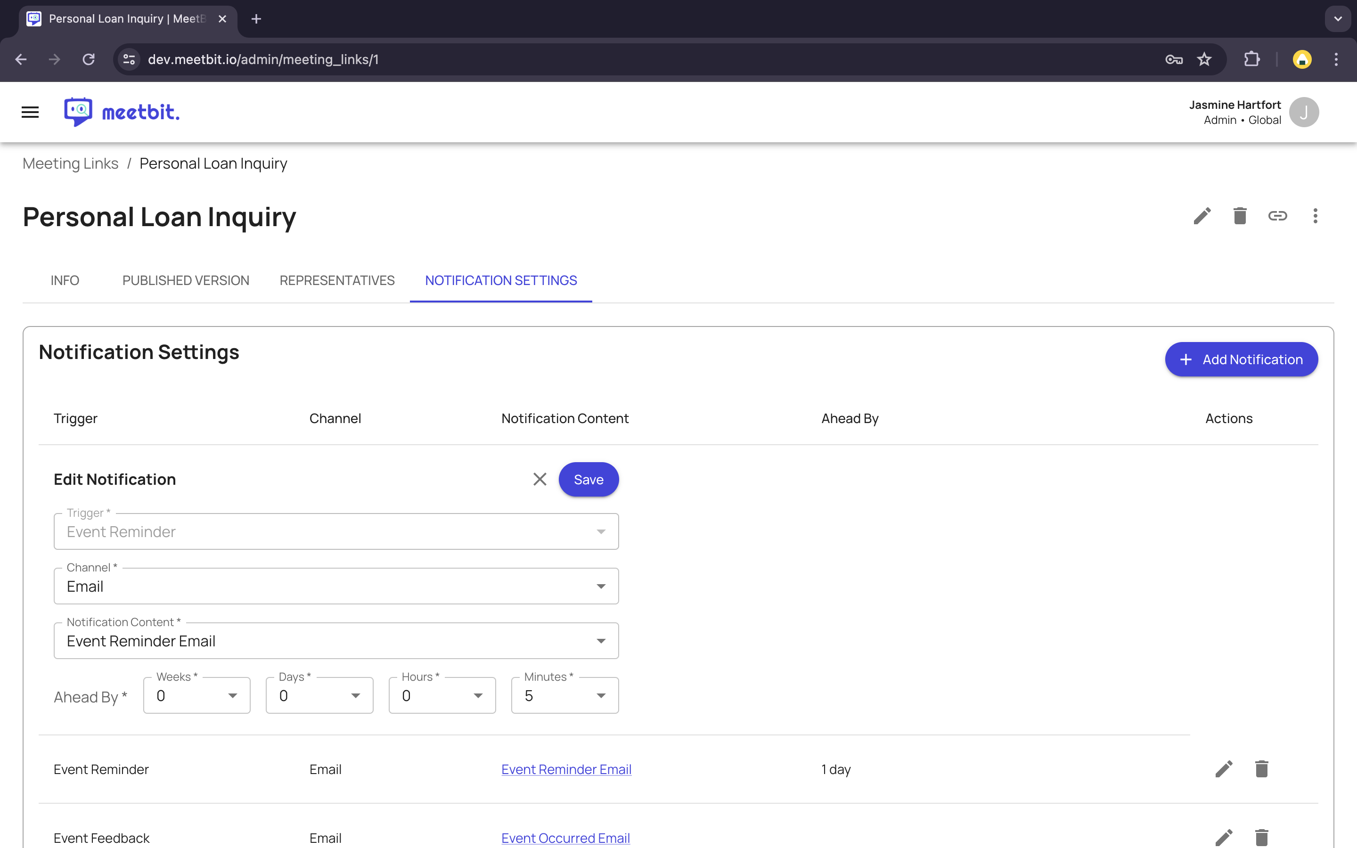Image resolution: width=1357 pixels, height=848 pixels.
Task: Open the Hours dropdown
Action: coord(442,695)
